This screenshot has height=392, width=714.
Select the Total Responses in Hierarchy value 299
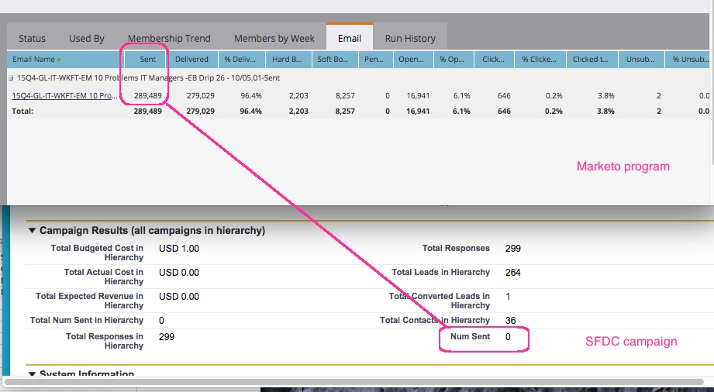click(x=167, y=336)
